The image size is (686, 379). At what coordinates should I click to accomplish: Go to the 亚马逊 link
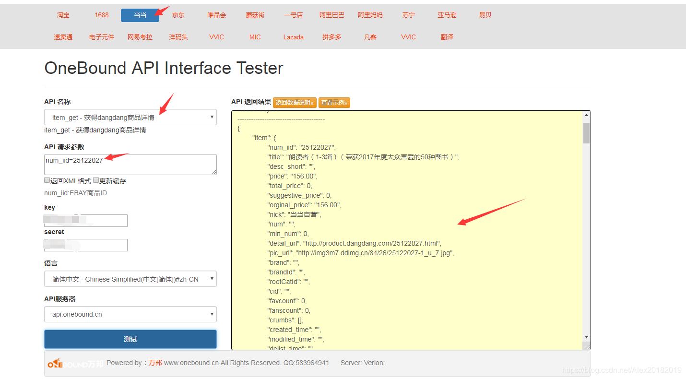(447, 15)
